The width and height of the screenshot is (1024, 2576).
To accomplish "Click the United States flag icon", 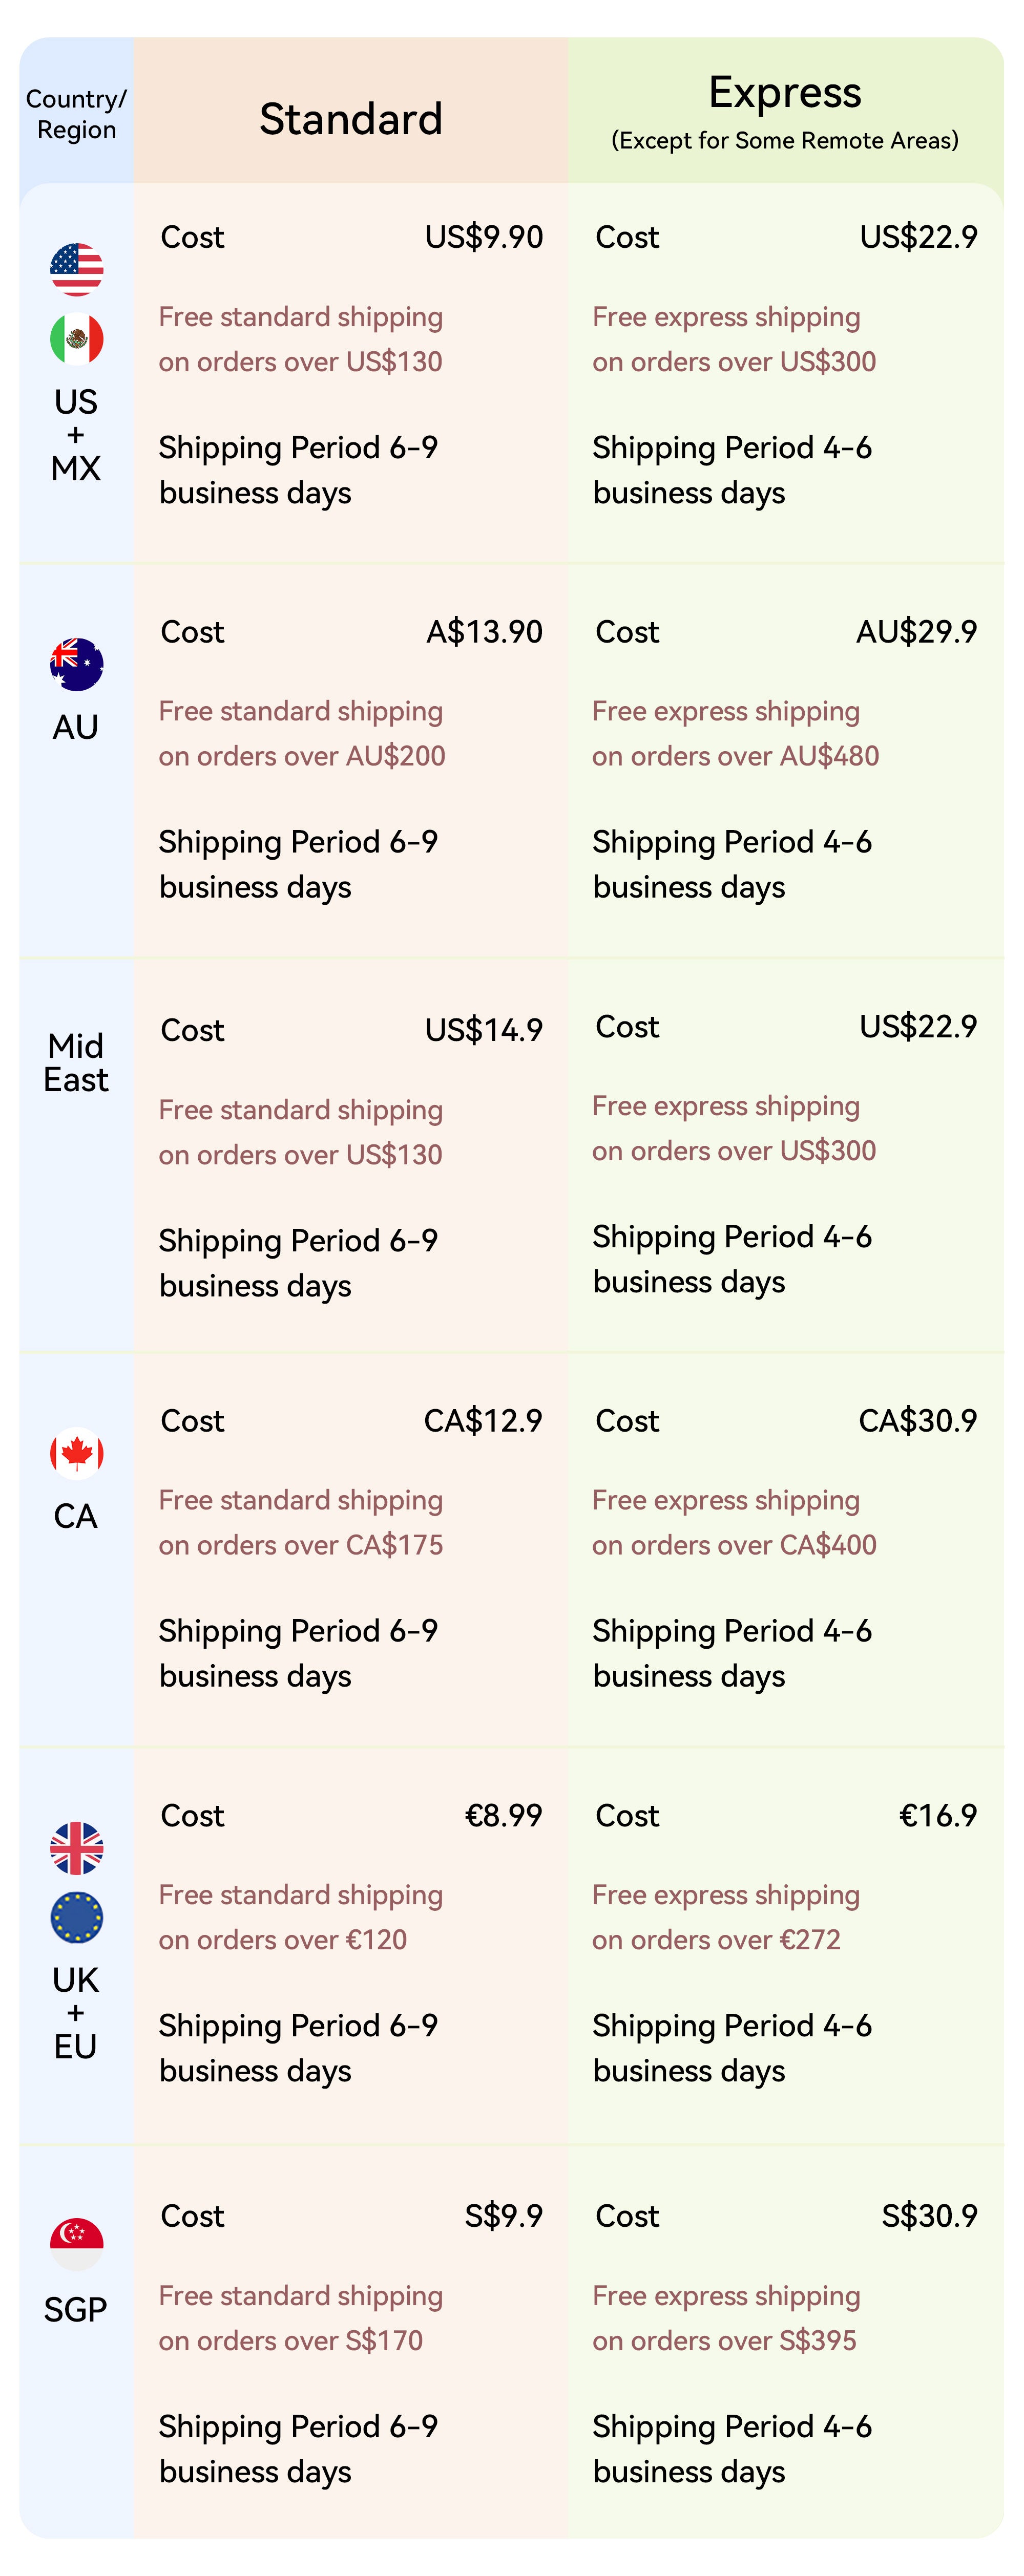I will point(77,269).
